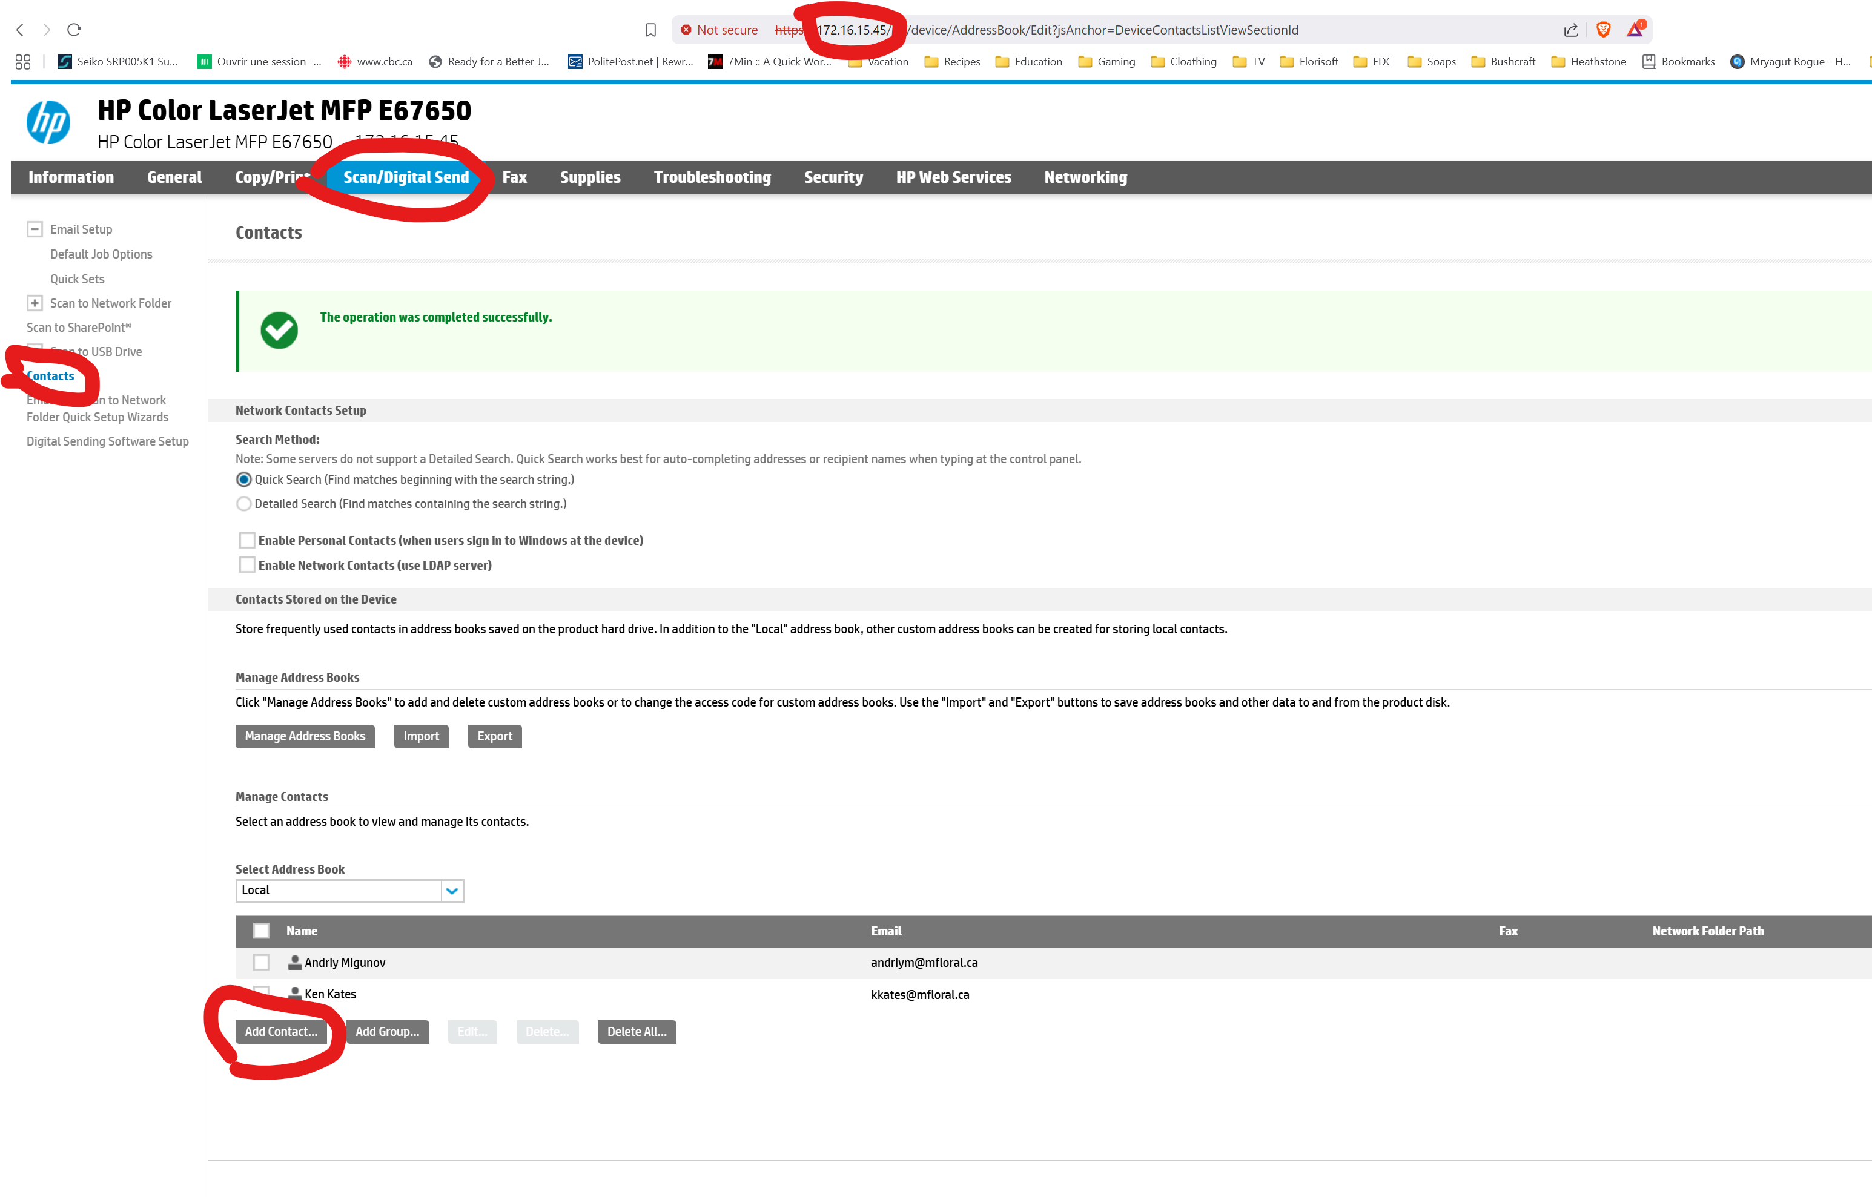Click the Manage Address Books button
Viewport: 1872px width, 1197px height.
305,736
